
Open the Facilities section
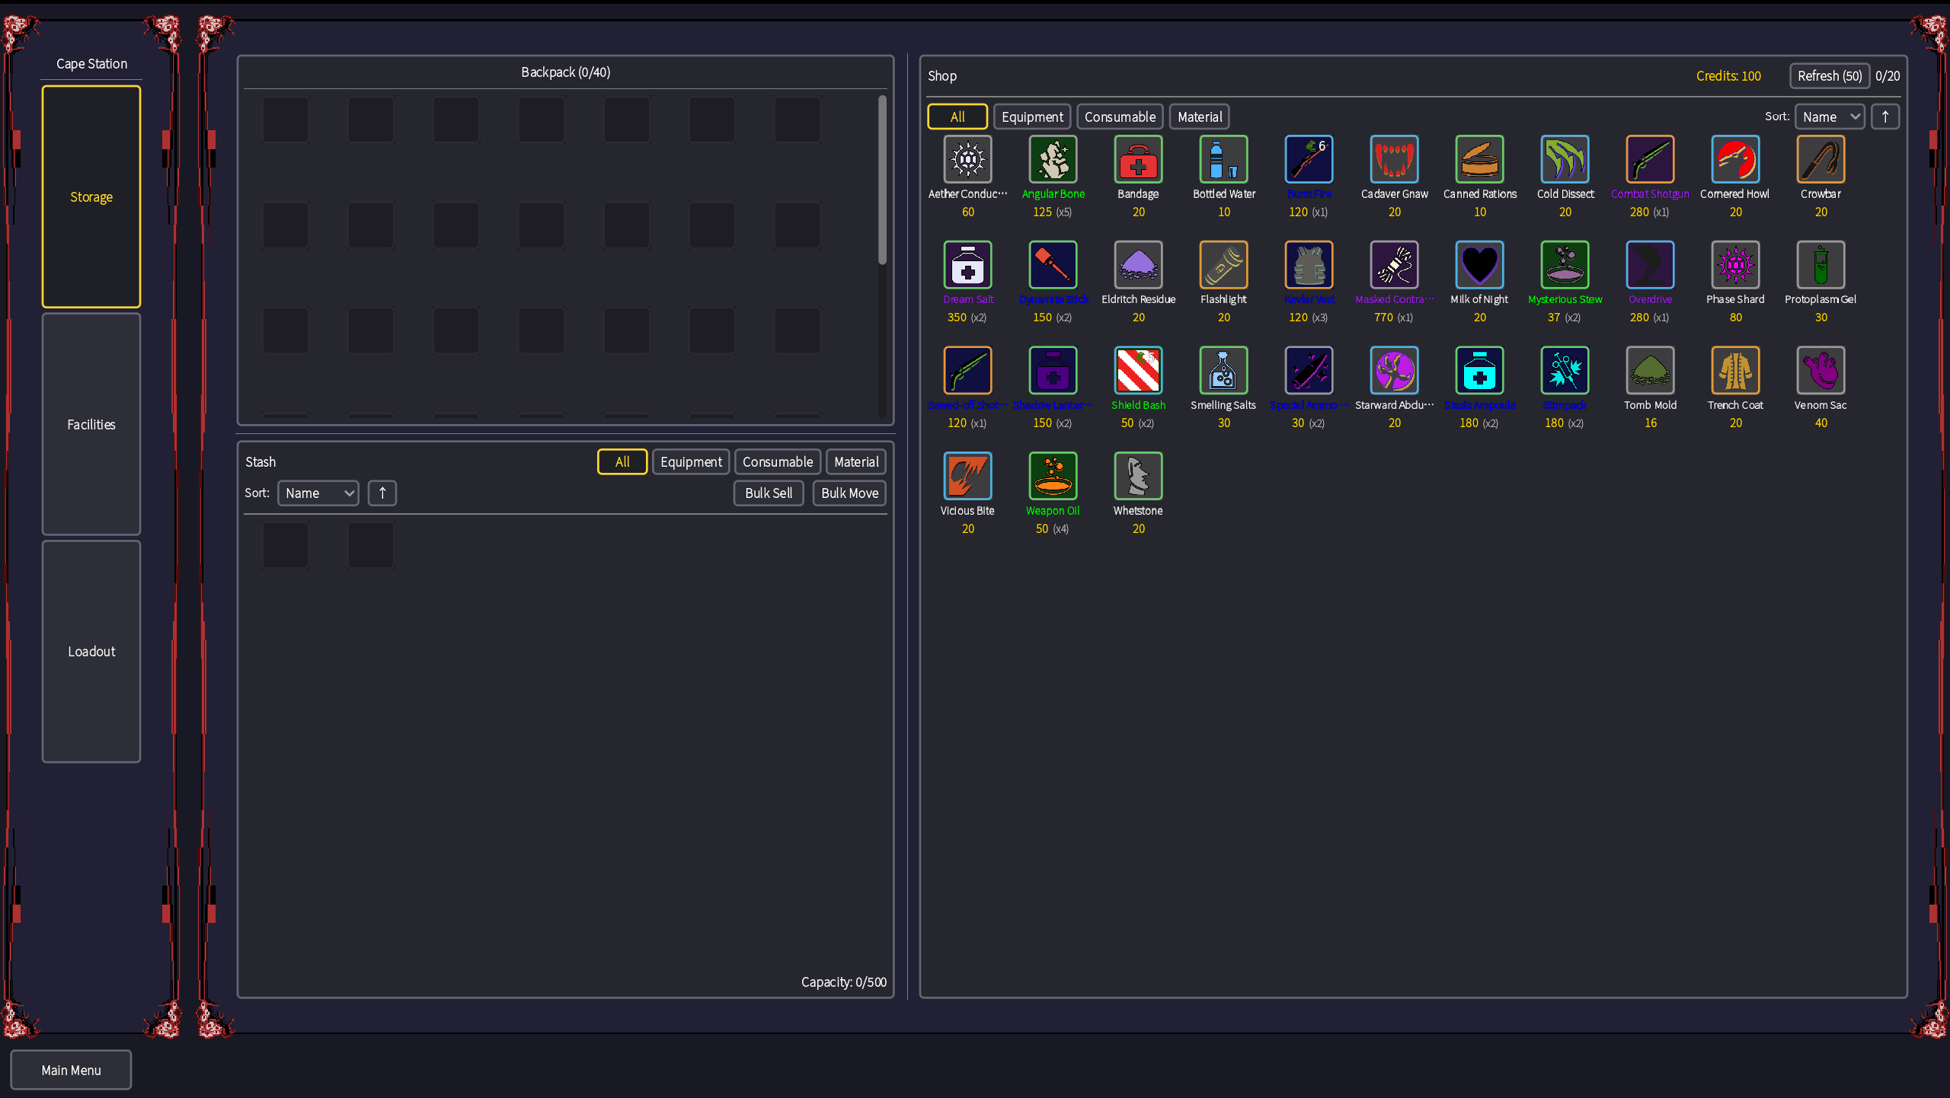point(91,424)
